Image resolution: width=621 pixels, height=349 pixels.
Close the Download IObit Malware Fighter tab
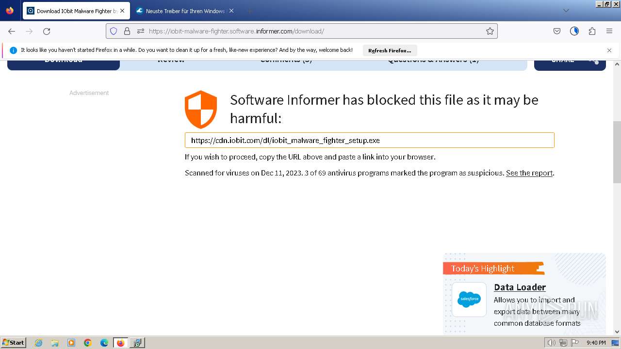[122, 11]
